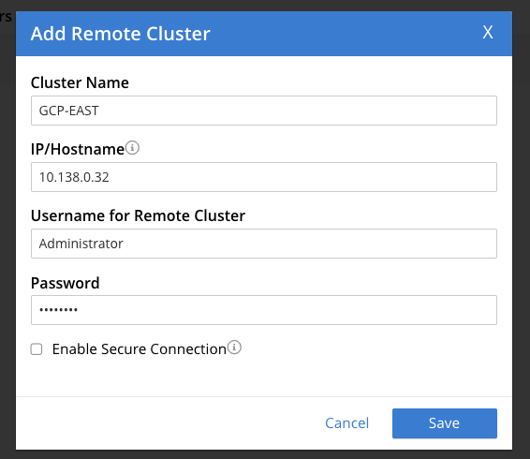Click the Add Remote Cluster title text

(x=121, y=34)
